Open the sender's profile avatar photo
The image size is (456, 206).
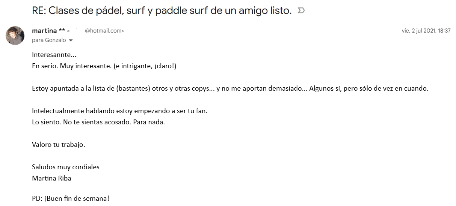[15, 36]
